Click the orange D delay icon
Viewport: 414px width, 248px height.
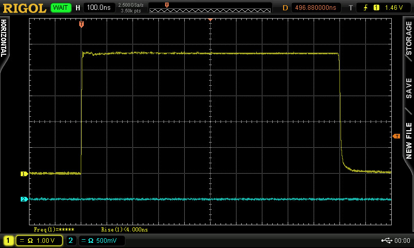point(285,8)
